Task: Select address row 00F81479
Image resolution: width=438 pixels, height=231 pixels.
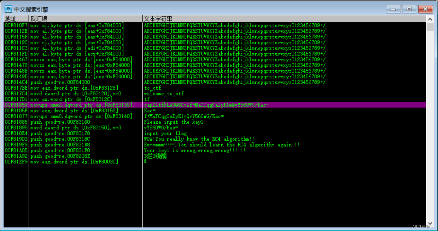Action: click(16, 65)
